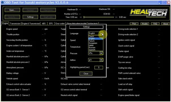Switch to the EPS tab
Screen dimensions: 171x102
coord(51,24)
